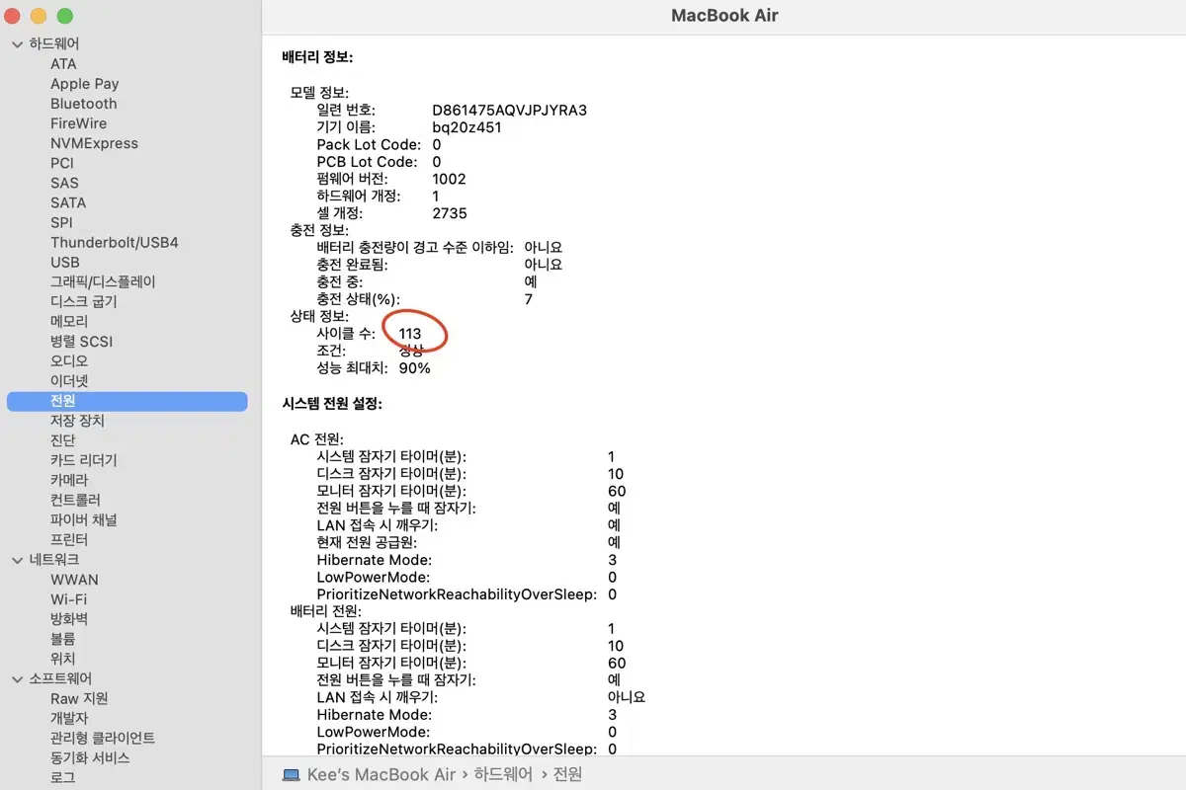Select 개발자 in the sidebar
Screen dimensions: 1186x790
pyautogui.click(x=69, y=718)
